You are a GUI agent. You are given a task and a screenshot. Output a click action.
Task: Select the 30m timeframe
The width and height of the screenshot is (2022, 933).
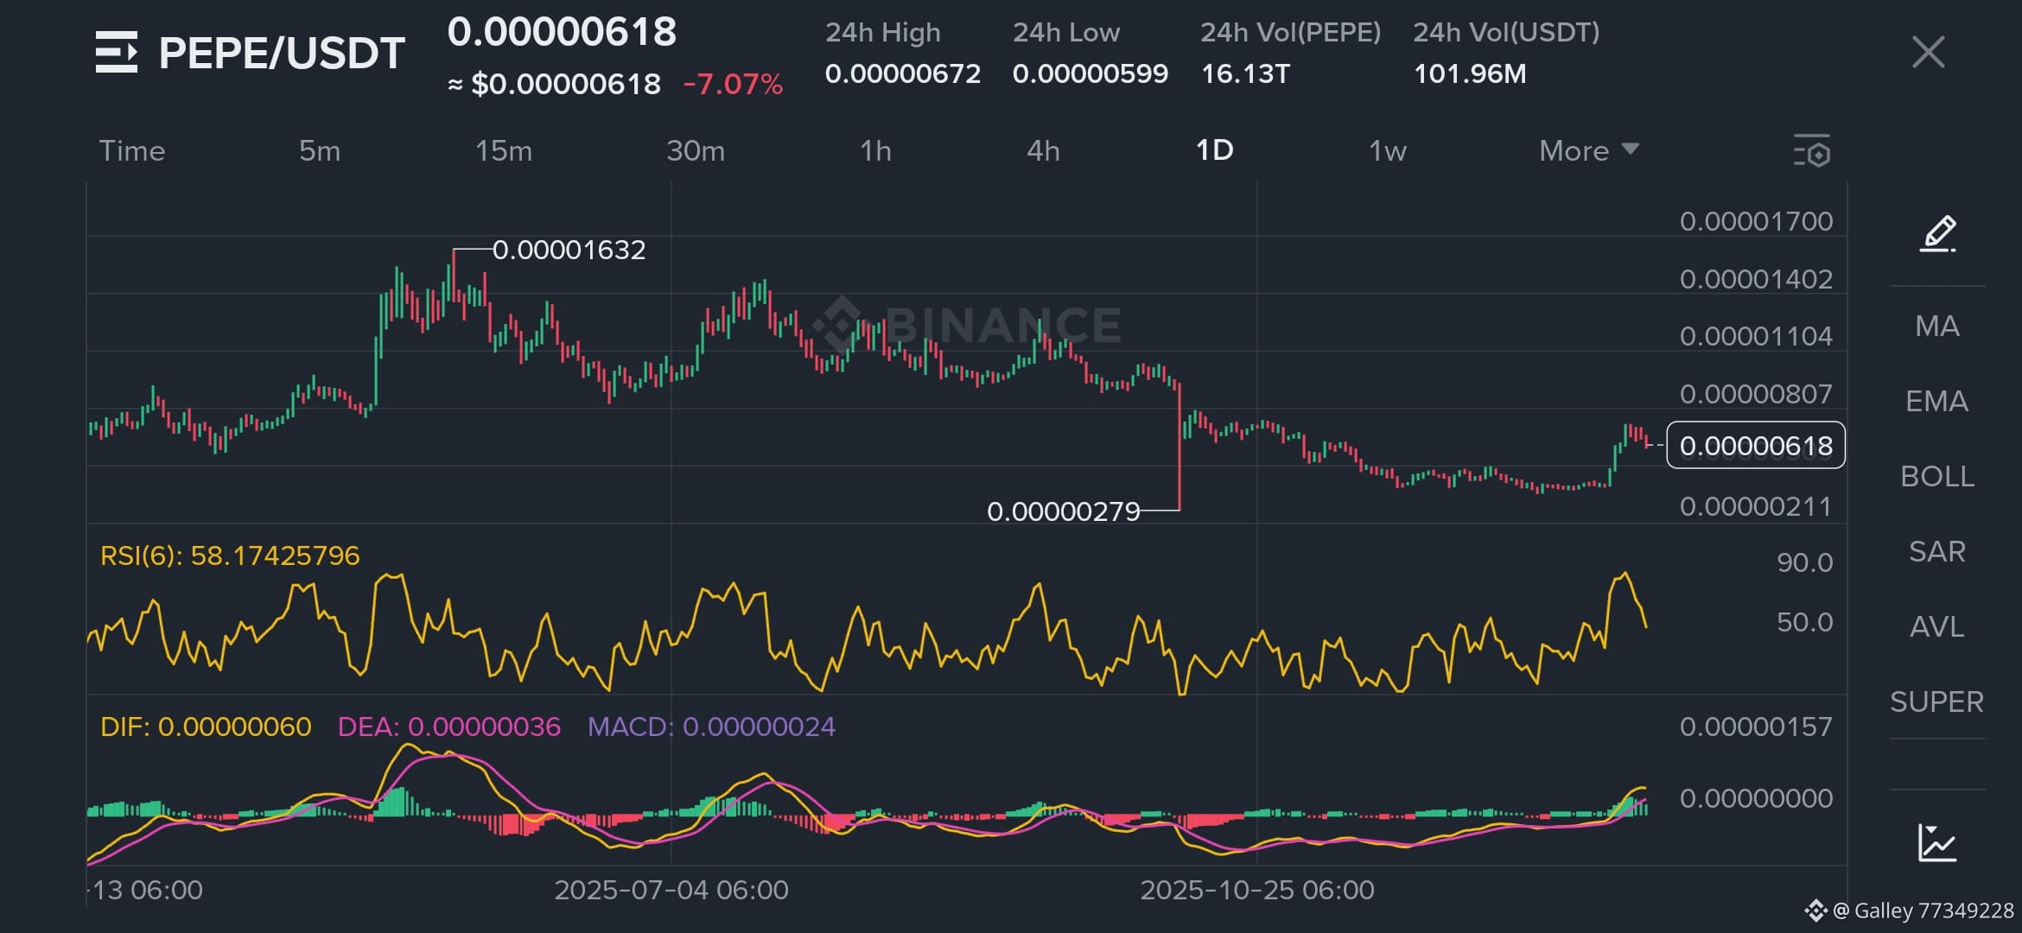696,151
